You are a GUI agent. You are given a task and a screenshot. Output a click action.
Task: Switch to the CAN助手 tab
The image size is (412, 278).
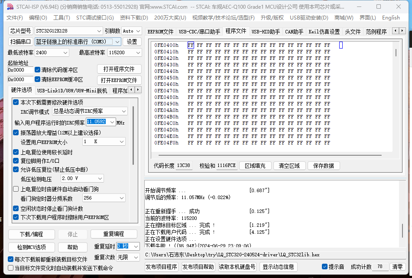point(294,32)
